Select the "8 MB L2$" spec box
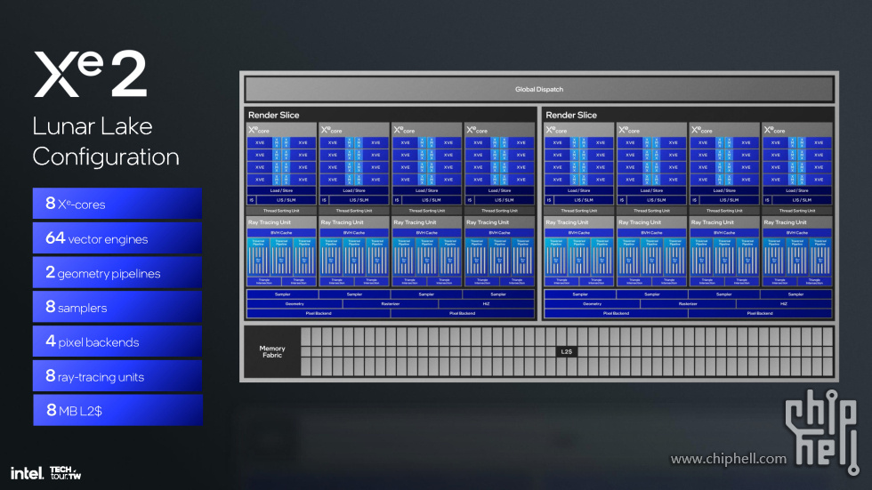Screen dimensions: 872x490 tap(117, 411)
